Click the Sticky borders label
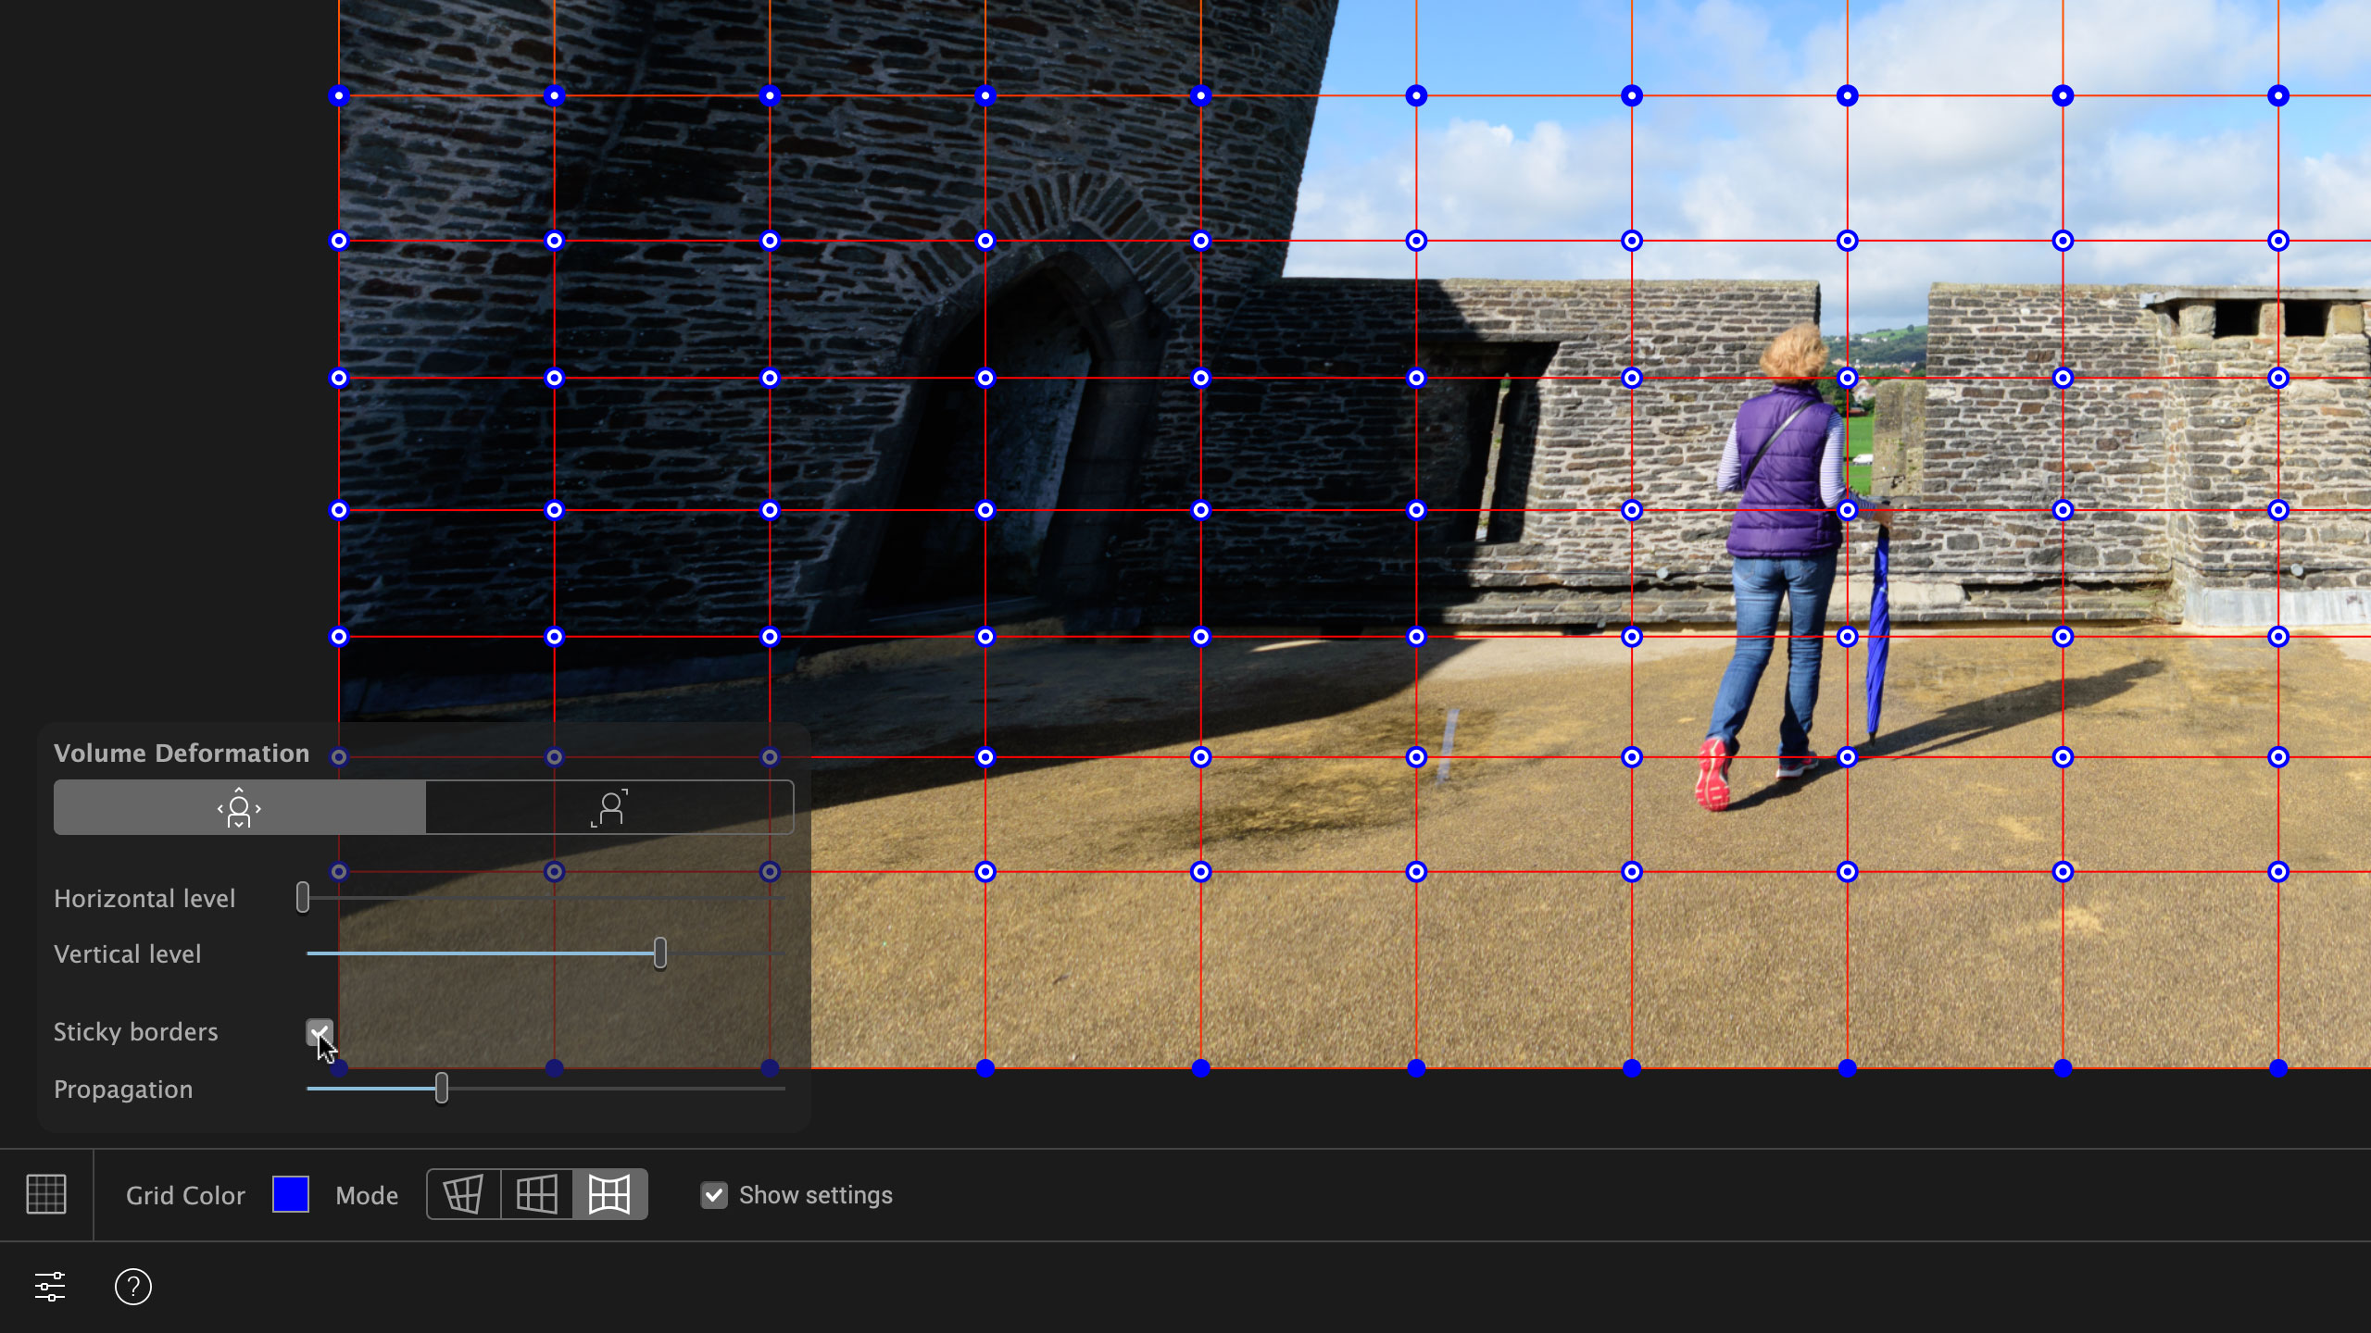The height and width of the screenshot is (1333, 2371). [136, 1031]
